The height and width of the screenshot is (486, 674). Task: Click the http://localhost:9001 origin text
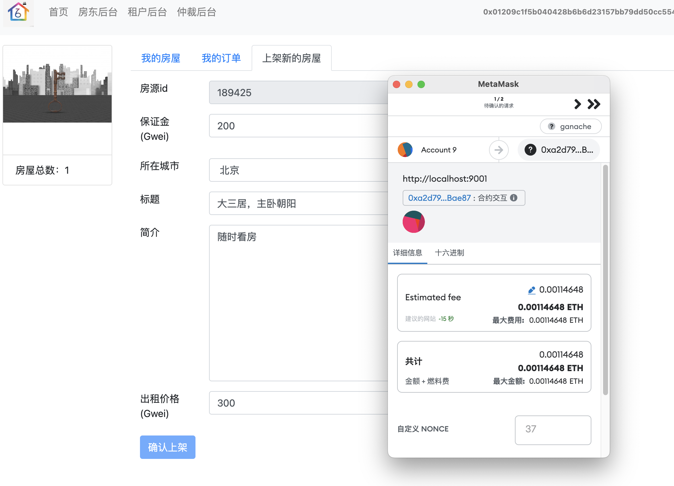(445, 179)
